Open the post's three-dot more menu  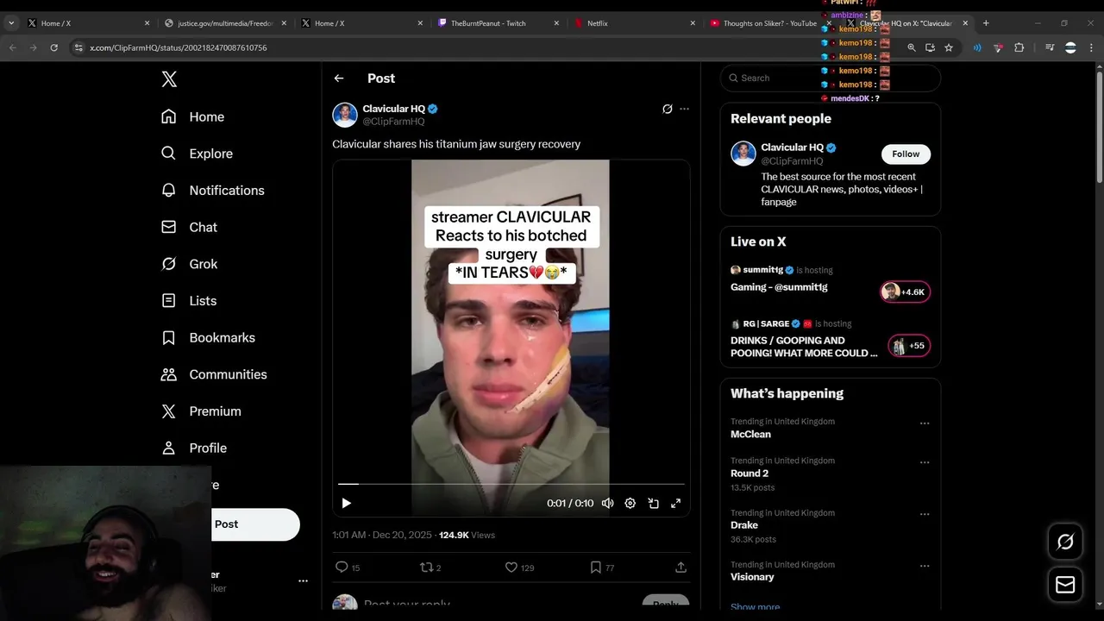684,109
